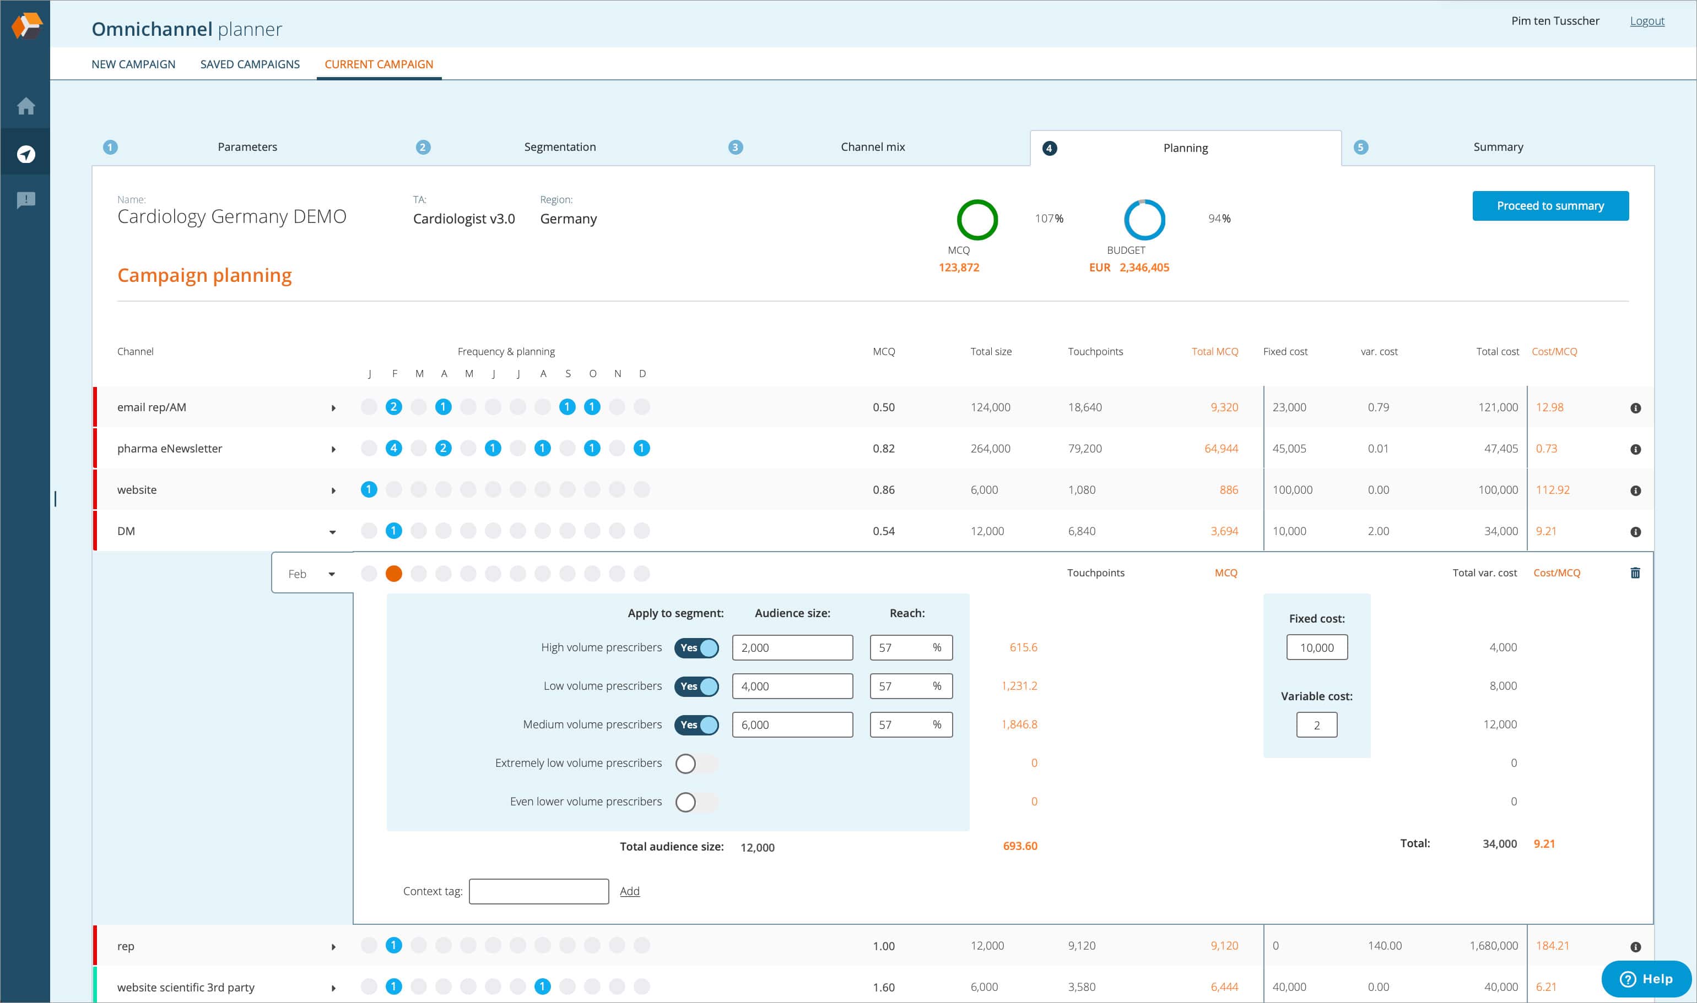Click Proceed to summary button
The height and width of the screenshot is (1003, 1697).
(1550, 205)
